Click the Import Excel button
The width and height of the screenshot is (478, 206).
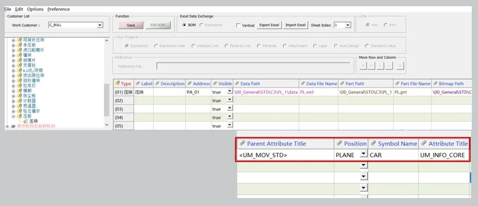[x=295, y=25]
